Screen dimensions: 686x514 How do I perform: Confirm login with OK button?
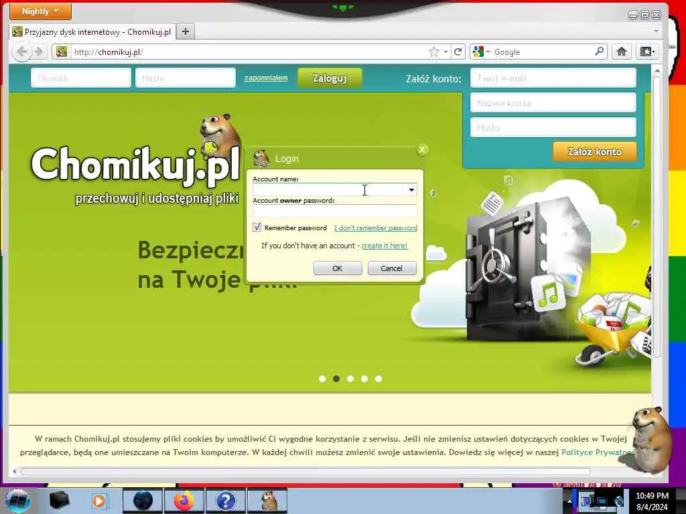click(338, 268)
